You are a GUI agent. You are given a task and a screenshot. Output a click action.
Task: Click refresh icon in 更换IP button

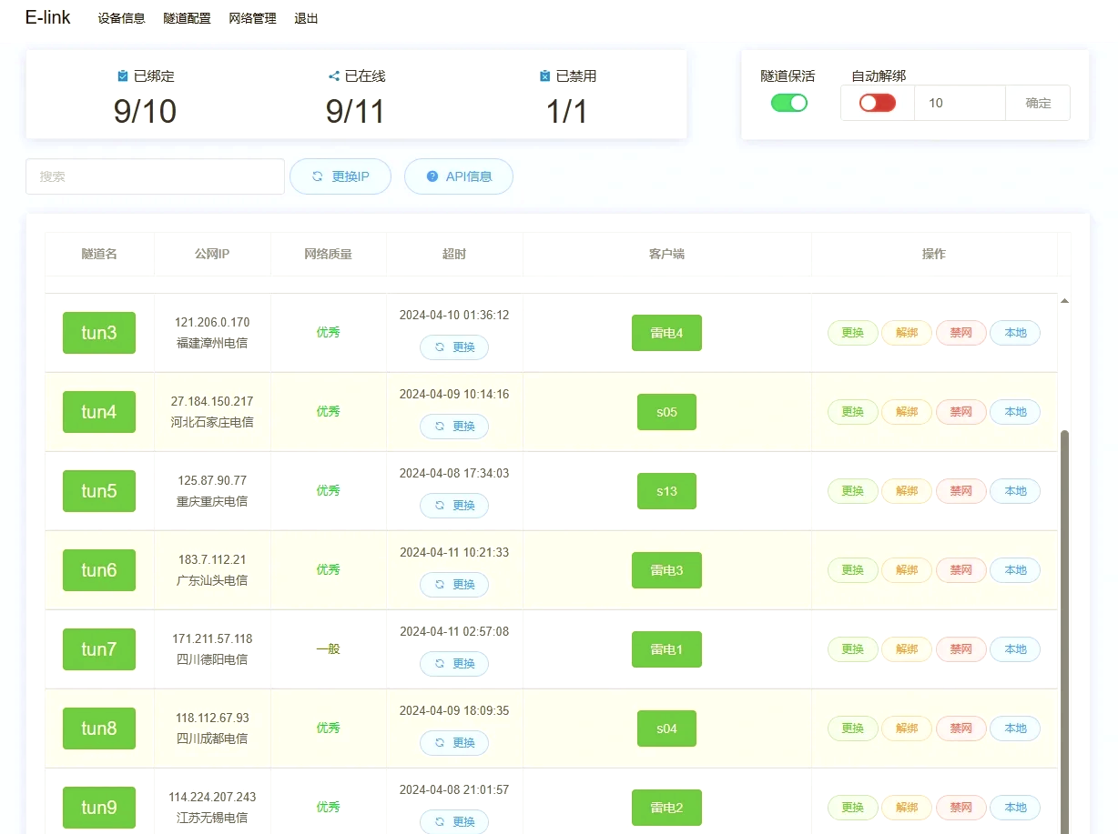pos(317,176)
